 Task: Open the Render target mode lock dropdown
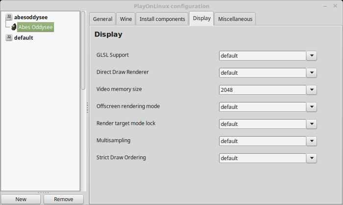(x=312, y=124)
